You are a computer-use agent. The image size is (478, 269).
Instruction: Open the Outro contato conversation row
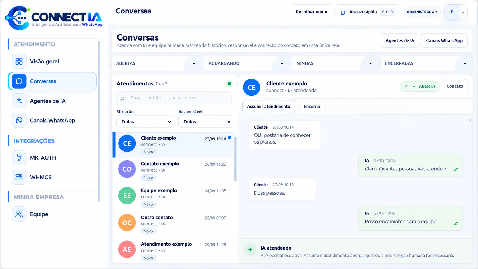pos(173,224)
